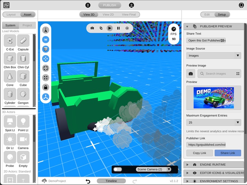Load the Cube model
The image size is (247, 185).
pyautogui.click(x=23, y=76)
